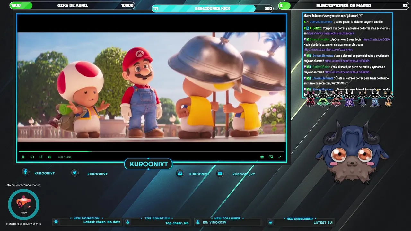Switch video to picture-in-picture mode
Screen dimensions: 411x231
pos(271,157)
